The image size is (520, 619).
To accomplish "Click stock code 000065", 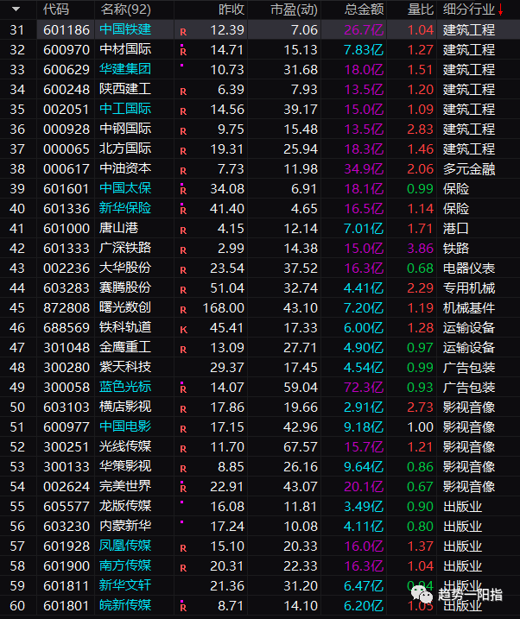I will (67, 148).
